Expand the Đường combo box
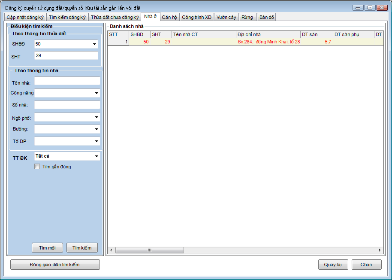The width and height of the screenshot is (392, 280). (96, 129)
